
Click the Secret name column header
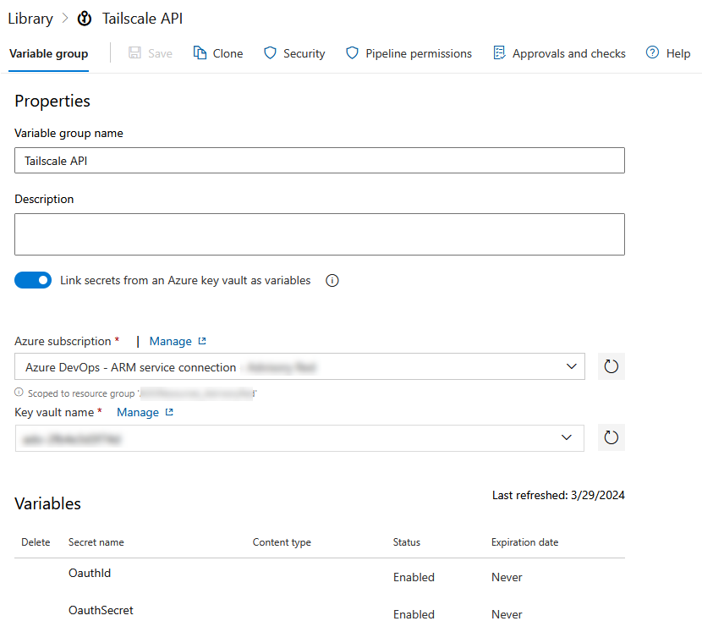[96, 542]
